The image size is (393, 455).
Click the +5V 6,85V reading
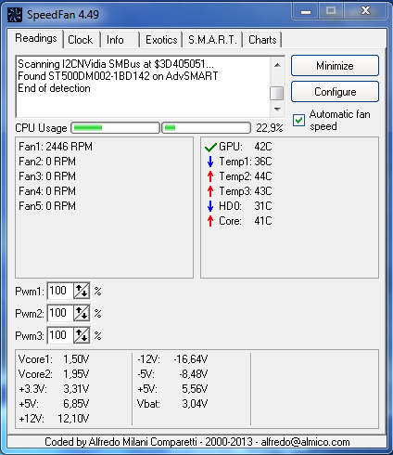(x=54, y=404)
